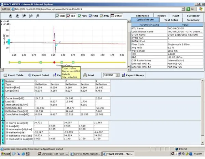Toggle the AVG trace checkbox
The height and width of the screenshot is (159, 205).
point(102,16)
